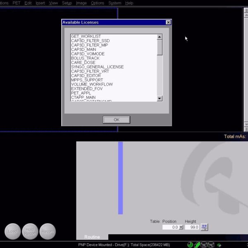Viewport: 248px width, 248px height.
Task: Open the Image menu
Action: (81, 3)
